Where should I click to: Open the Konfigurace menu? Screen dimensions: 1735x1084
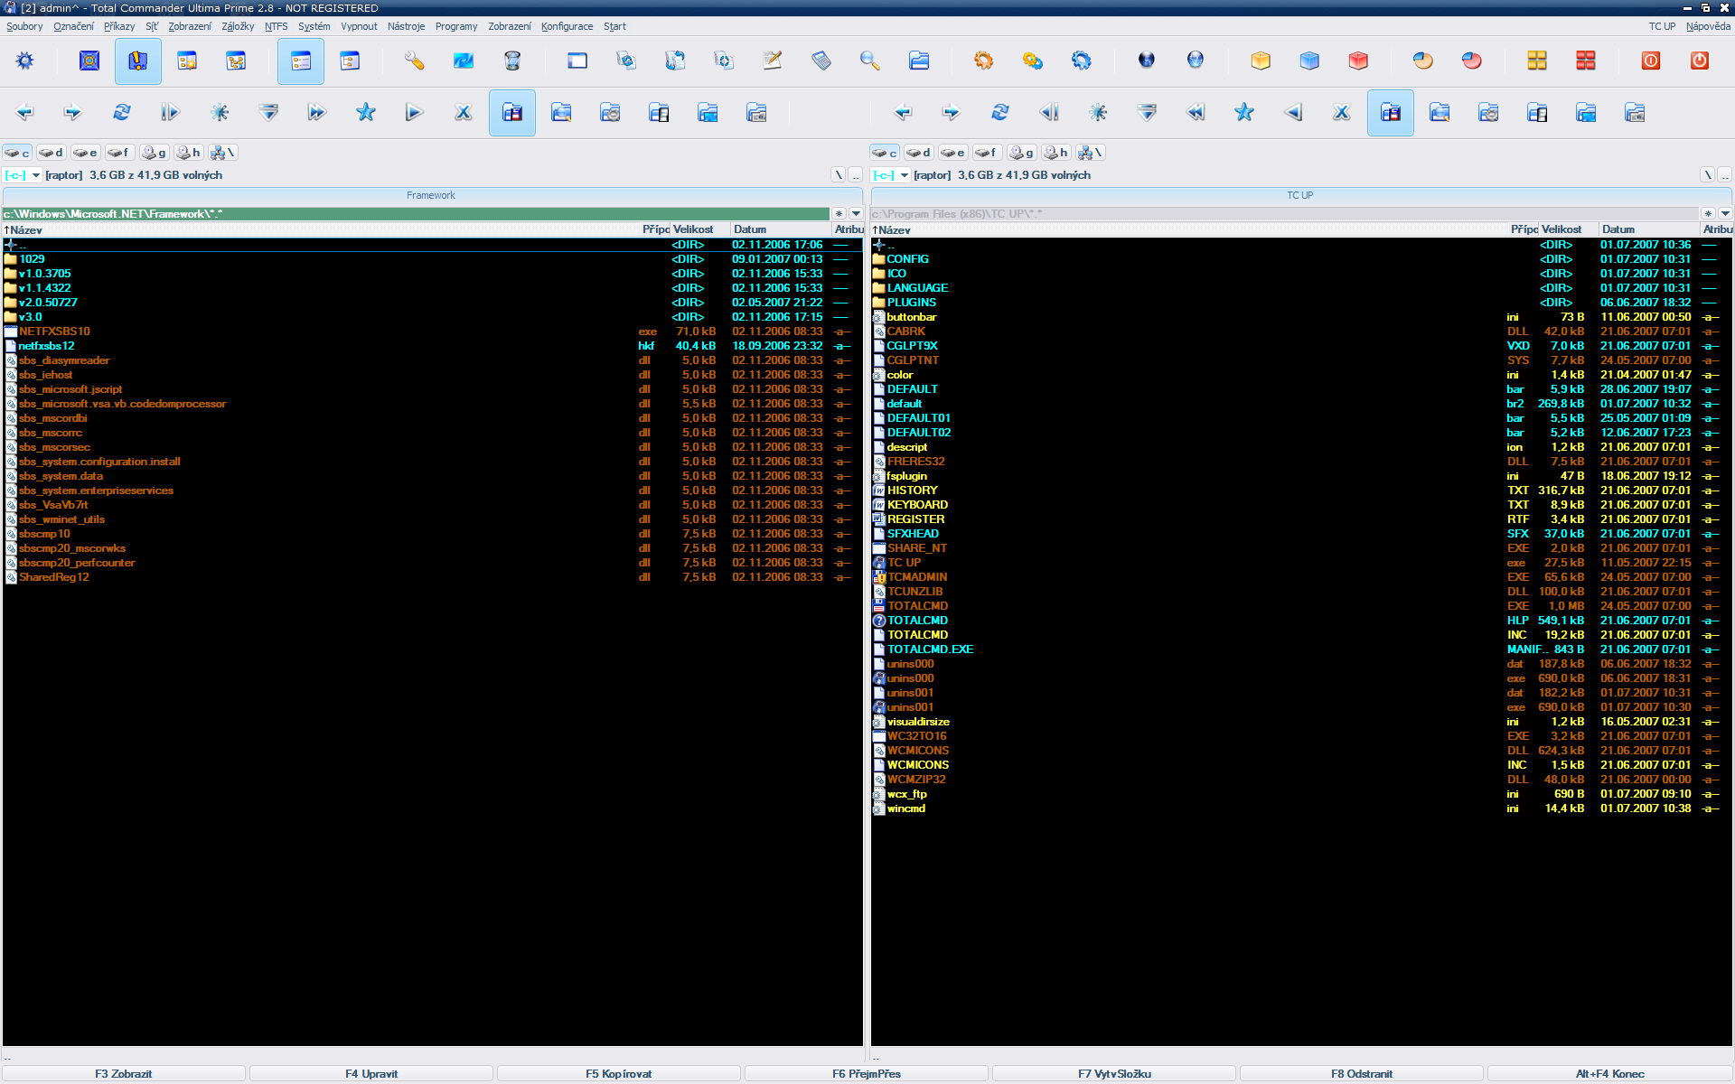point(567,26)
